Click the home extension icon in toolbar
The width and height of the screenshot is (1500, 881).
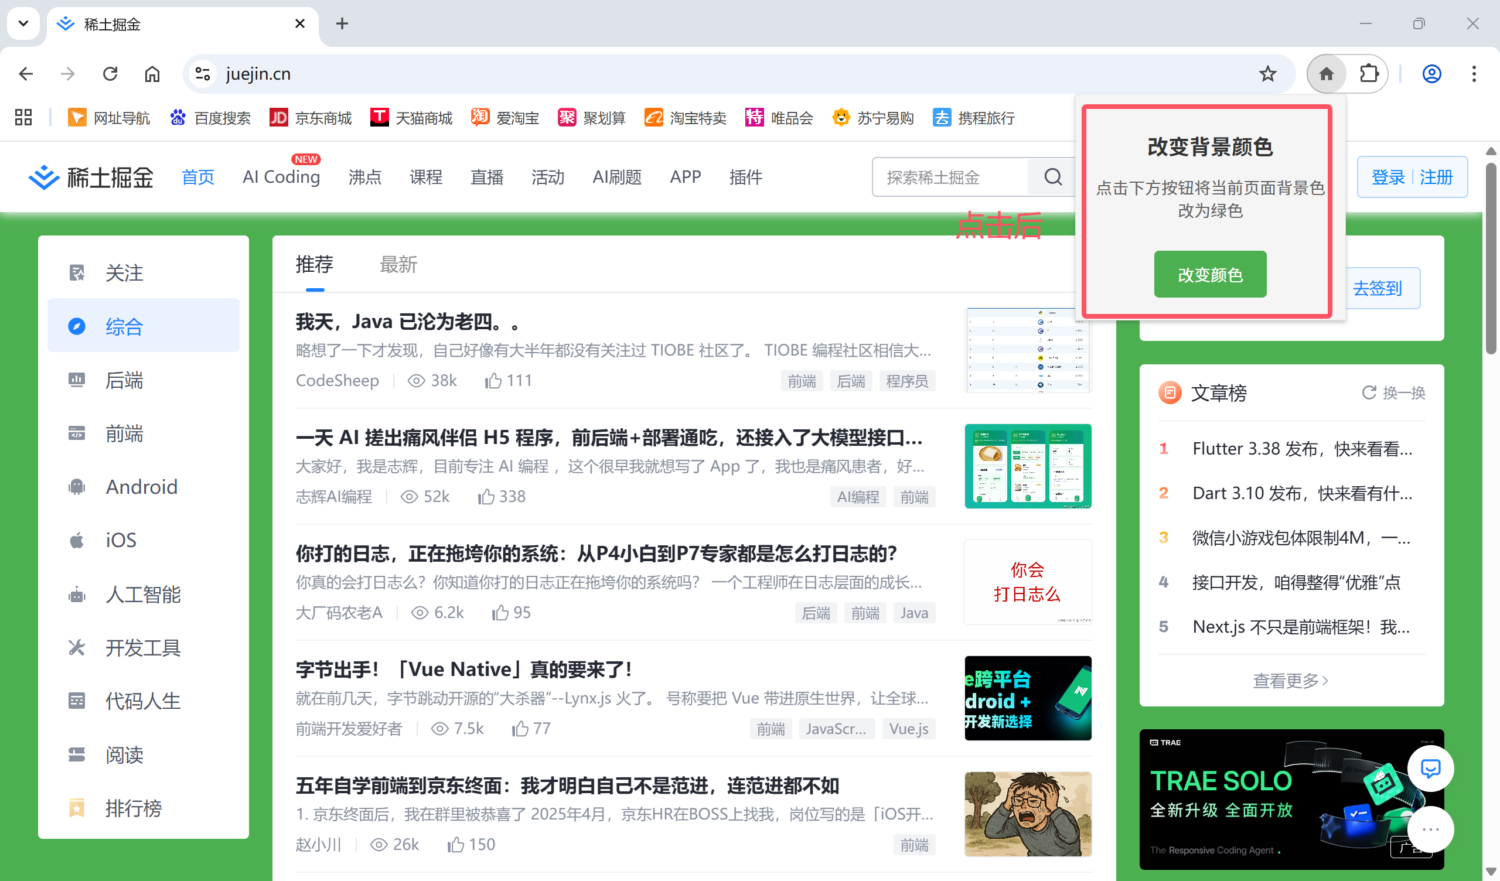[1325, 74]
